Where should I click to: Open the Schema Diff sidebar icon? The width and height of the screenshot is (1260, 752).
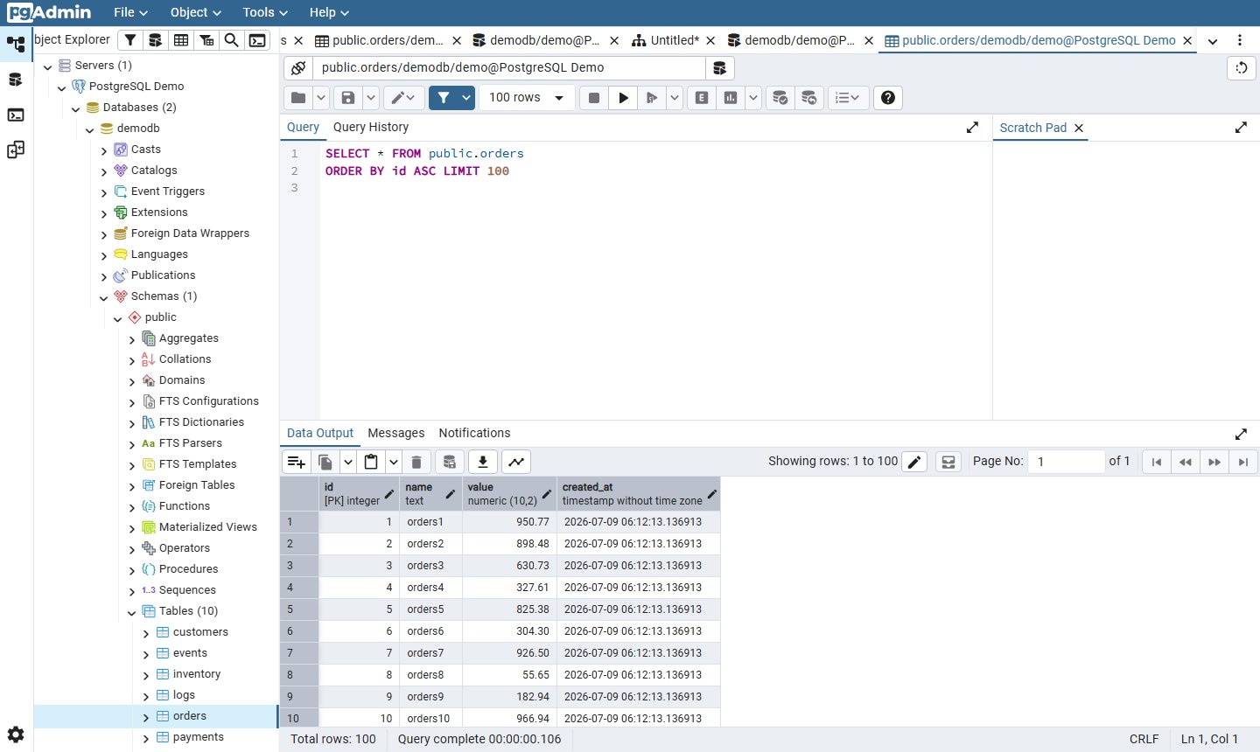click(16, 150)
